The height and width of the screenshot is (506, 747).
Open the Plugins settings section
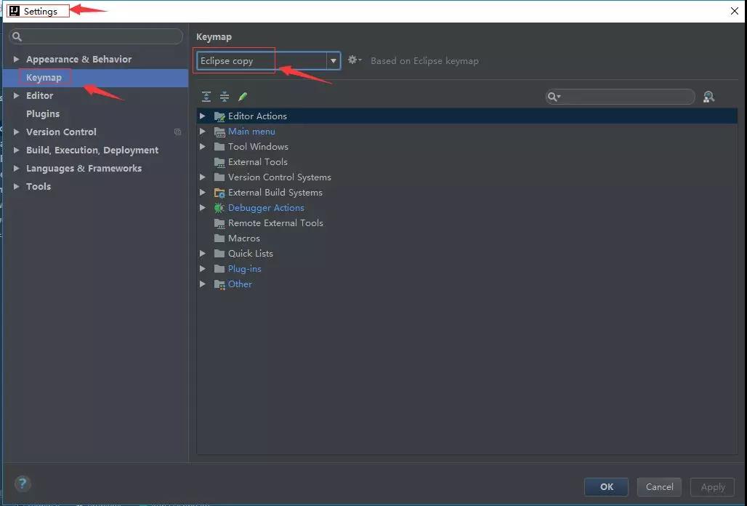tap(43, 113)
